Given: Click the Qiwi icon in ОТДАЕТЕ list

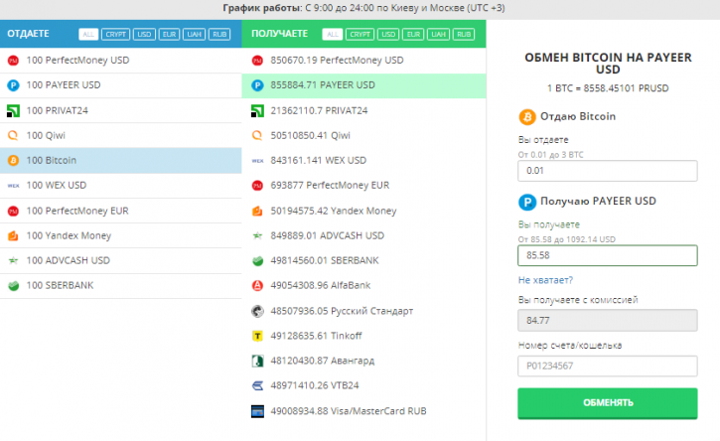Looking at the screenshot, I should (x=13, y=135).
